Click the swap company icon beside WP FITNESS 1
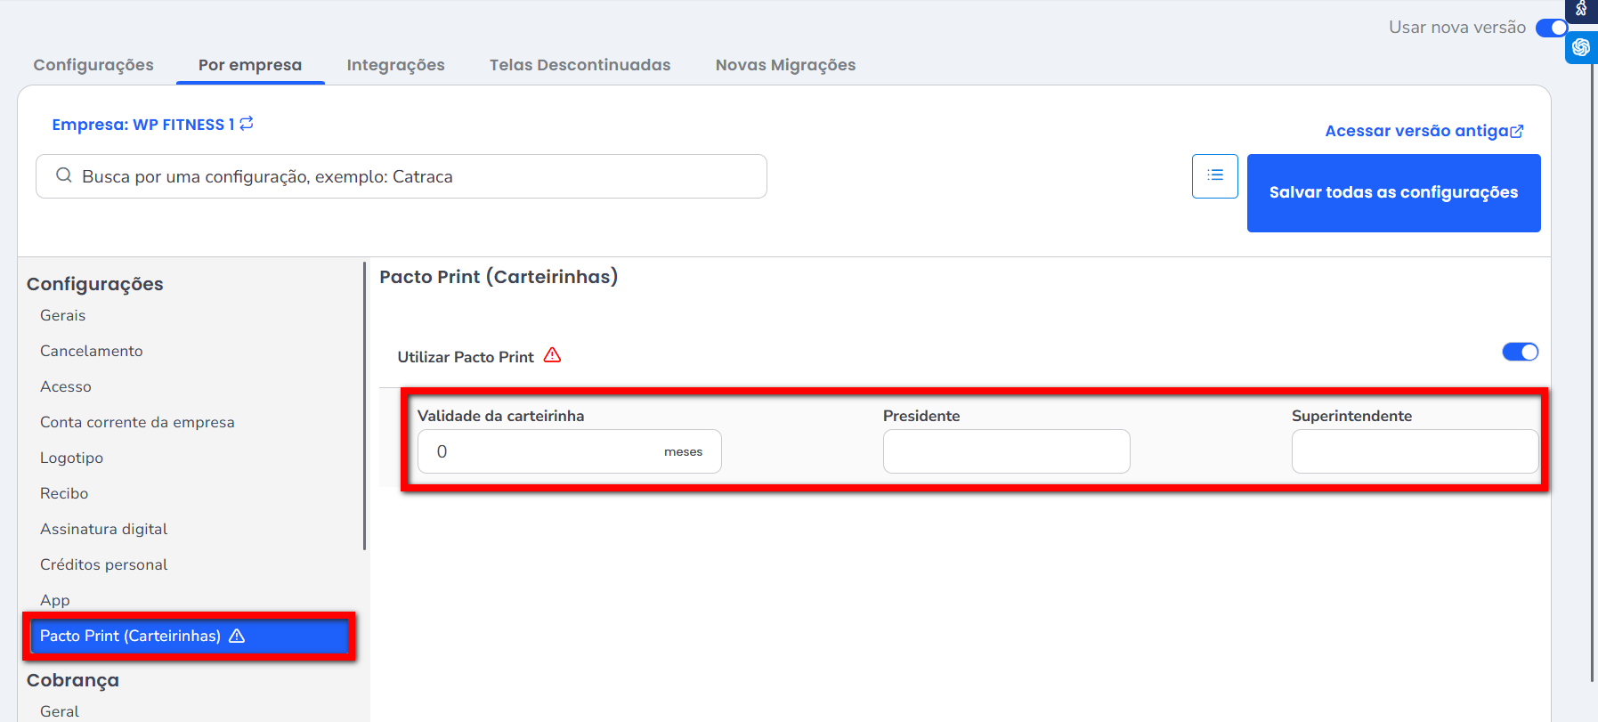1598x722 pixels. point(247,124)
